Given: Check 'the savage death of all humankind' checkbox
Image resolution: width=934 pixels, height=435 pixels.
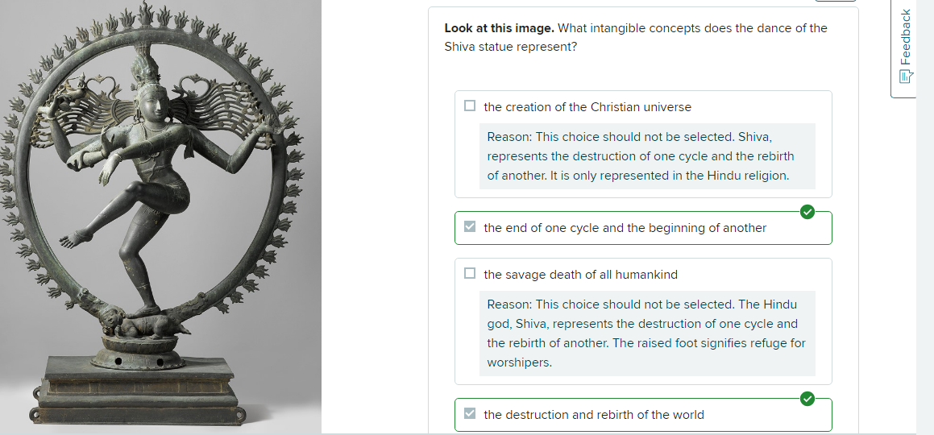Looking at the screenshot, I should (x=470, y=274).
